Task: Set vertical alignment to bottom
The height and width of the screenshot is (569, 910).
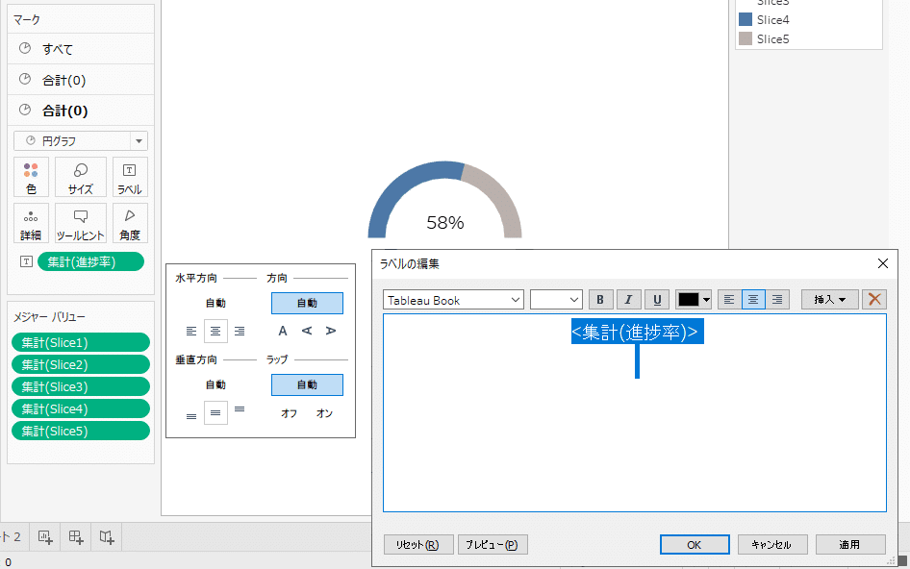Action: click(x=191, y=416)
